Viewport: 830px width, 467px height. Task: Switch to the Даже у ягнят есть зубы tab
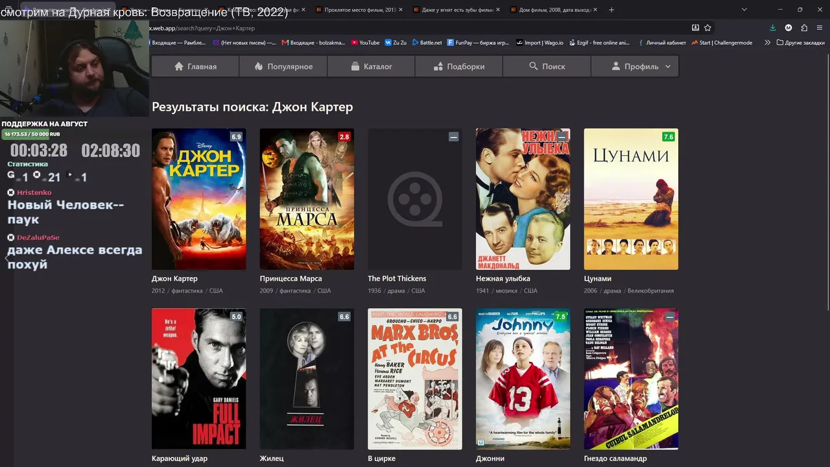pos(456,10)
